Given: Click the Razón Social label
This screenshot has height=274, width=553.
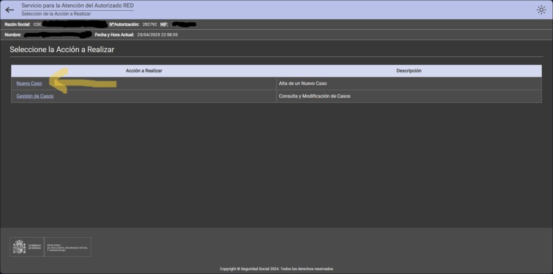Looking at the screenshot, I should [17, 24].
